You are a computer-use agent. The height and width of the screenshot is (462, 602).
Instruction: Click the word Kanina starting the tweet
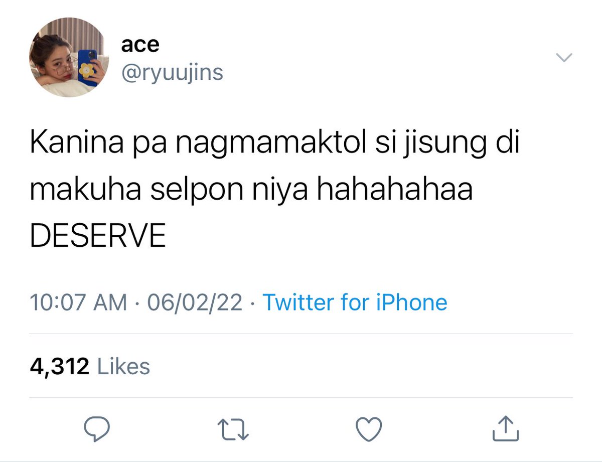68,144
